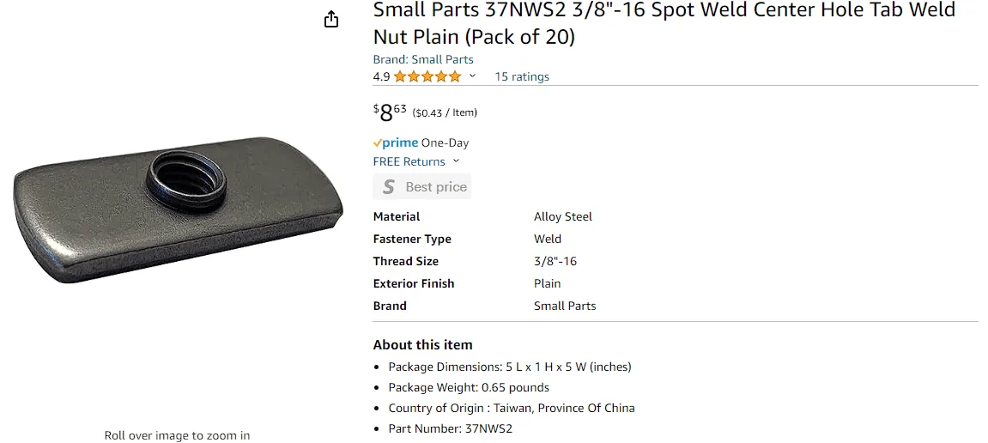Expand the star rating breakdown chevron
This screenshot has height=443, width=988.
(473, 76)
